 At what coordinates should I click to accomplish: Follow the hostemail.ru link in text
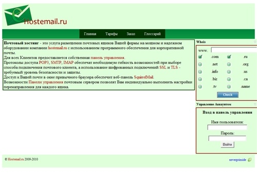tap(58, 48)
